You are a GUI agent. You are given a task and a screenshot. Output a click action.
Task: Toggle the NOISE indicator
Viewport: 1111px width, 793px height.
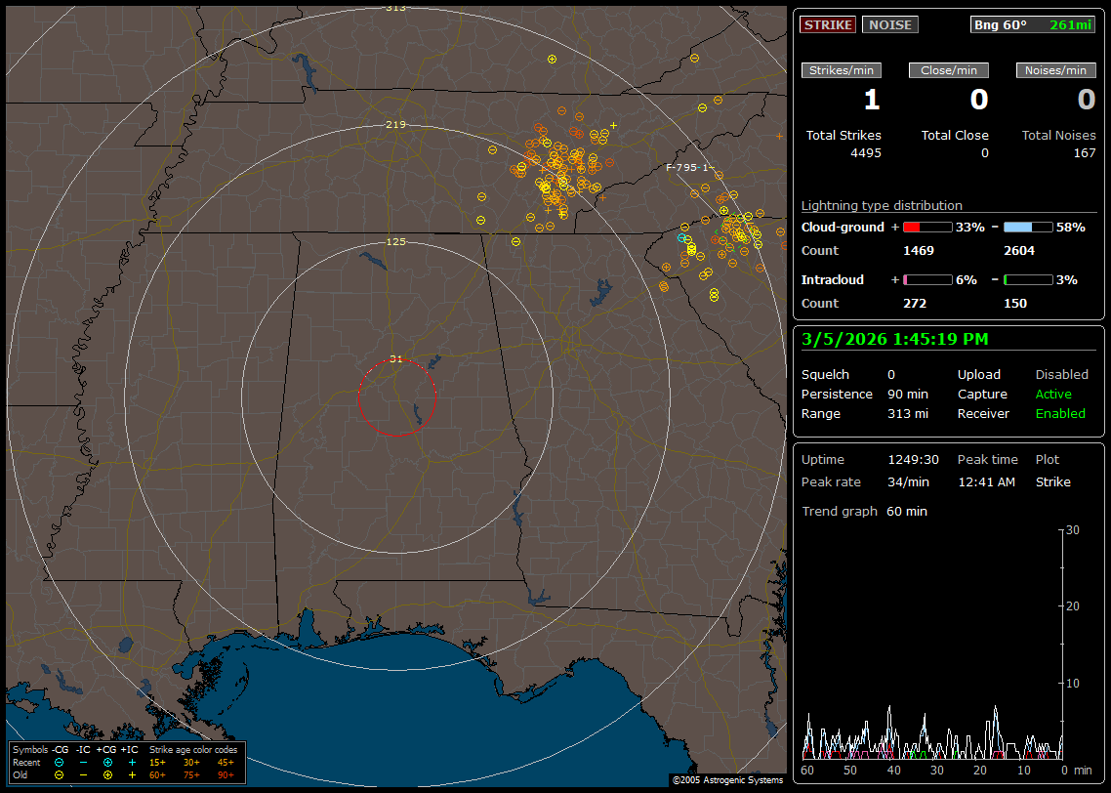889,24
